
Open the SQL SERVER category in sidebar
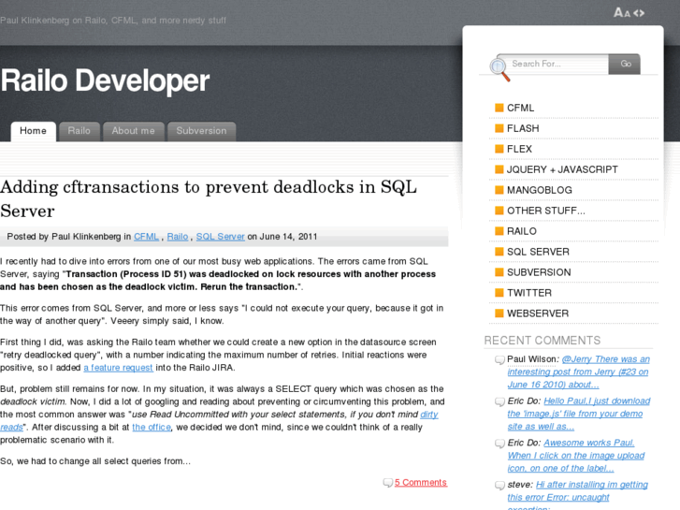(538, 252)
